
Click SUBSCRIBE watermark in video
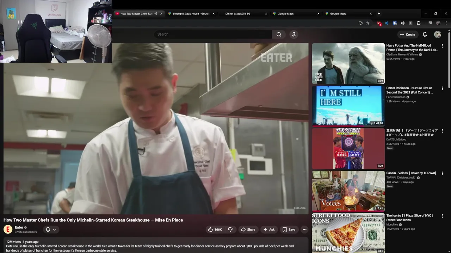pyautogui.click(x=300, y=208)
